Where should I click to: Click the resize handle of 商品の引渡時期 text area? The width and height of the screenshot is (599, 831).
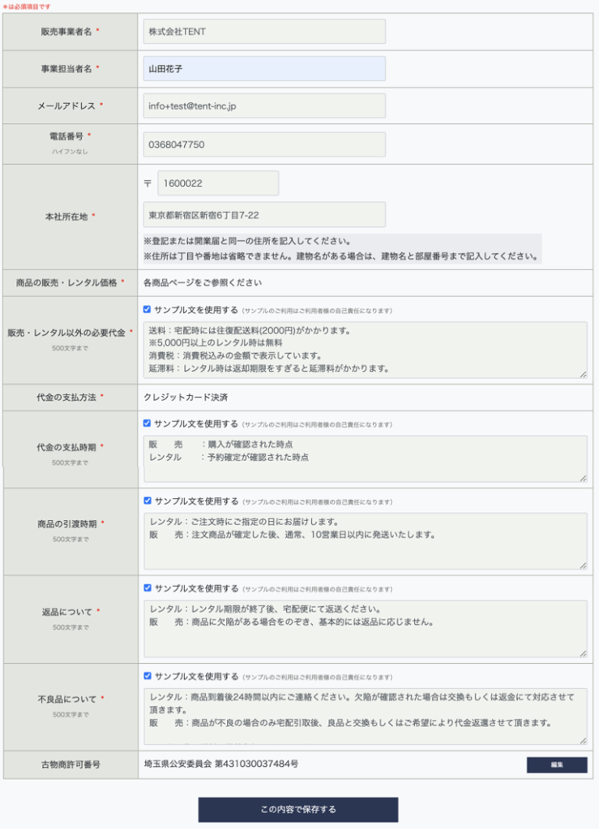[x=583, y=565]
